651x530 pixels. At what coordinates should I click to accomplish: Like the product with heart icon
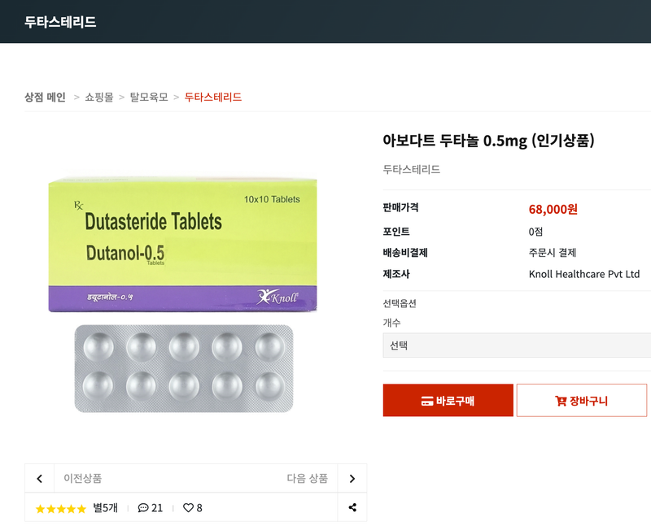pos(188,508)
